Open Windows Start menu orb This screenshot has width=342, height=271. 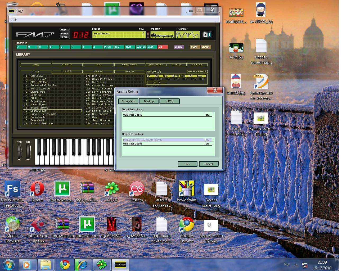click(x=8, y=265)
